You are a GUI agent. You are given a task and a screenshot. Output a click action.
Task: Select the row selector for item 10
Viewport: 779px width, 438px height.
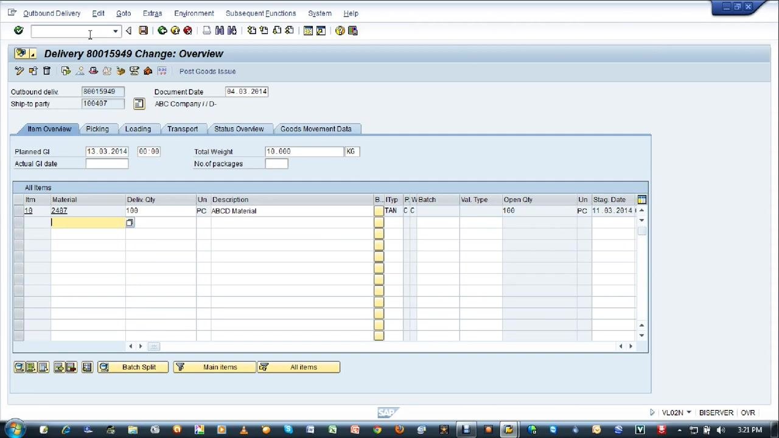point(18,210)
